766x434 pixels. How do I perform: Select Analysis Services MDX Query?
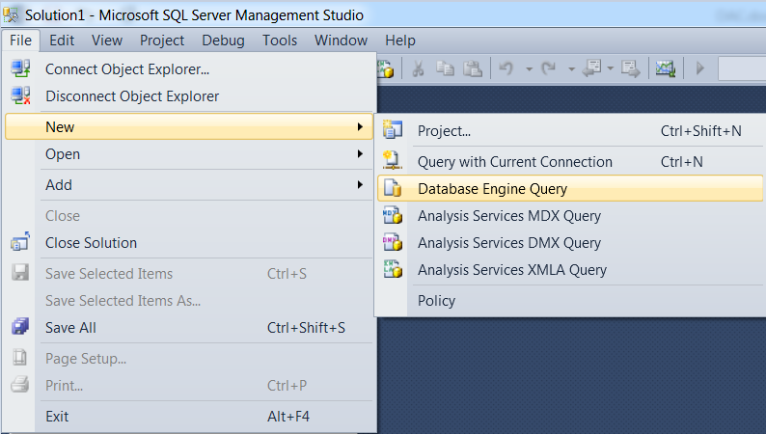pyautogui.click(x=569, y=216)
